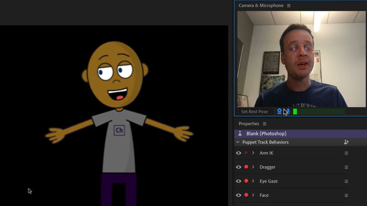
Task: Expand the Face behavior
Action: point(253,195)
